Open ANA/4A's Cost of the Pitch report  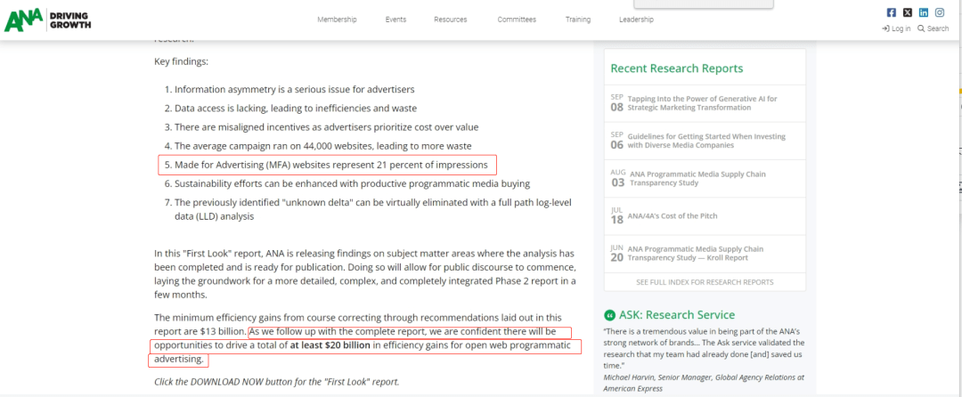pyautogui.click(x=673, y=215)
